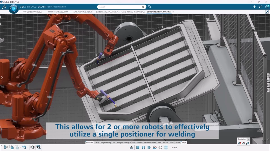Open the simulation sequence list icon
The height and width of the screenshot is (151, 270).
pyautogui.click(x=166, y=147)
